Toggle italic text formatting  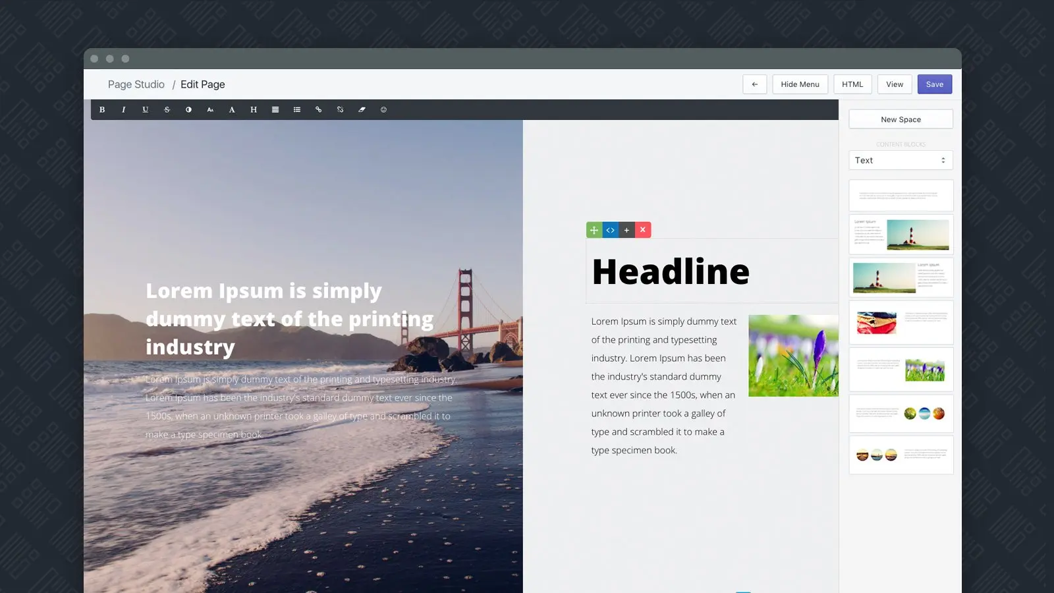click(124, 110)
